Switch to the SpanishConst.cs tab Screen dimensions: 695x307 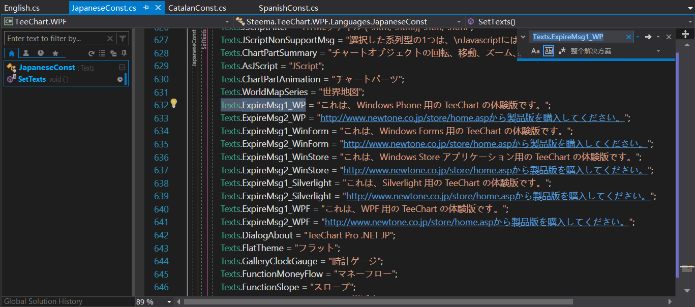point(288,8)
